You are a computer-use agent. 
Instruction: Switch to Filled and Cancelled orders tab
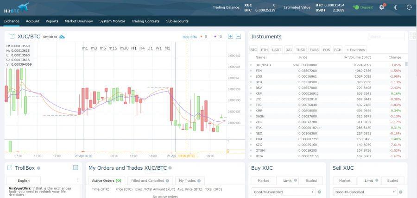click(x=150, y=180)
